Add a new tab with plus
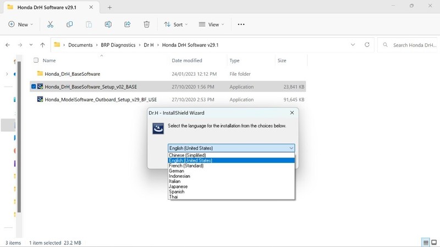 109,8
